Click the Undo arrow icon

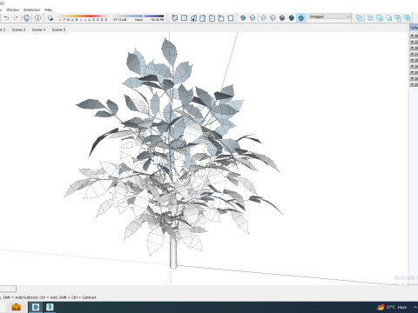pos(6,18)
